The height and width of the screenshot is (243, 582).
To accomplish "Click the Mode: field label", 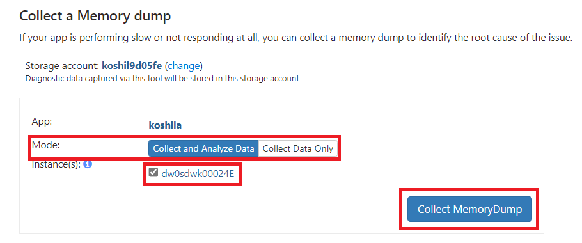I will point(45,145).
